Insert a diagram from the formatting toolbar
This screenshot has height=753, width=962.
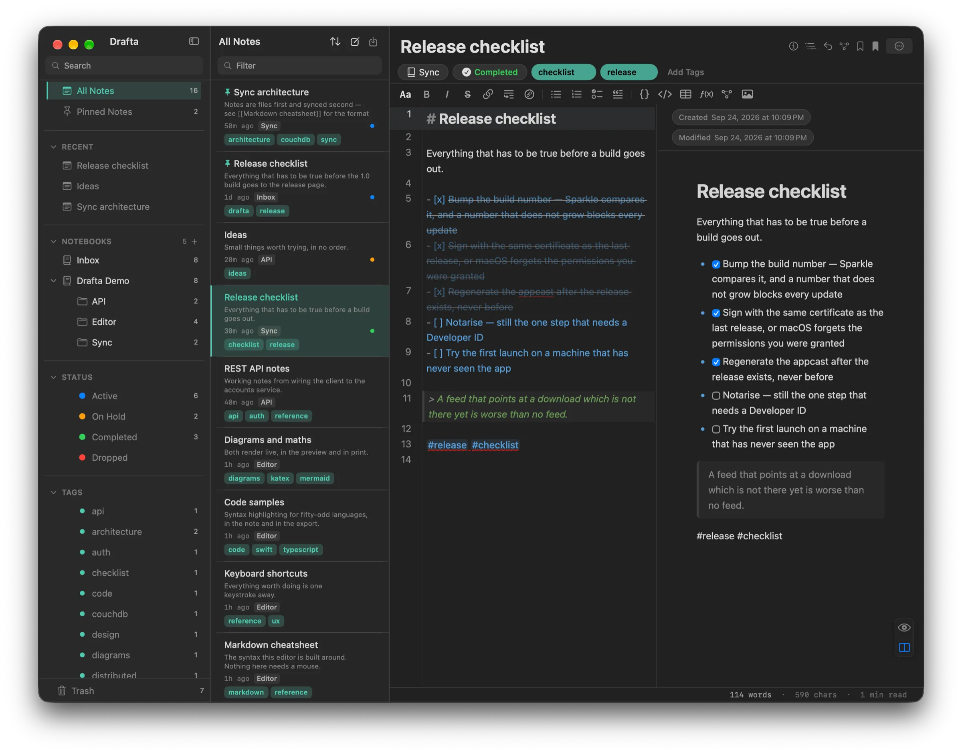tap(726, 94)
